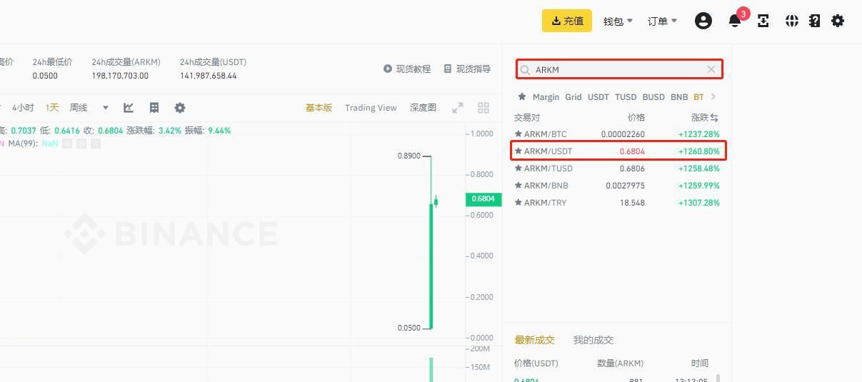Click 24h USDT volume 141,987,658.44
862x382 pixels.
pyautogui.click(x=209, y=76)
